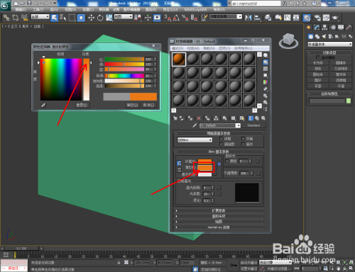Click the material name eyedropper icon

tap(195, 125)
